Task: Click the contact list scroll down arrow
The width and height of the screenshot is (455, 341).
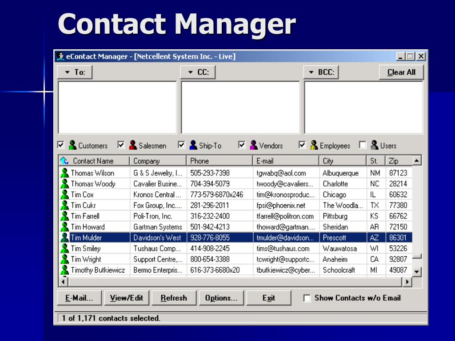Action: pyautogui.click(x=417, y=272)
